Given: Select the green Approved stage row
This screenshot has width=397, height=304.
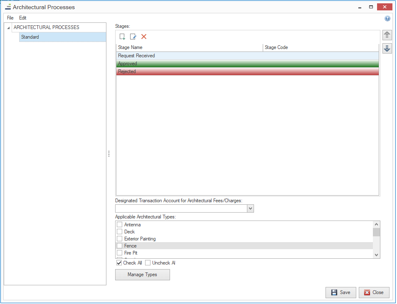Looking at the screenshot, I should (247, 64).
